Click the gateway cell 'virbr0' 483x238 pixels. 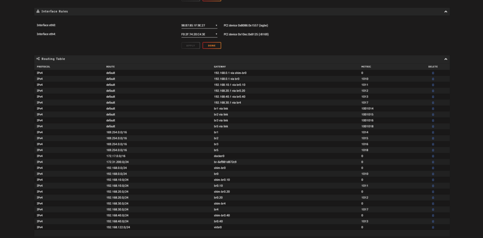pyautogui.click(x=218, y=227)
